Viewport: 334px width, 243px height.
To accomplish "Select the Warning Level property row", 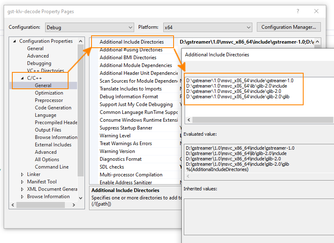I will pyautogui.click(x=115, y=136).
